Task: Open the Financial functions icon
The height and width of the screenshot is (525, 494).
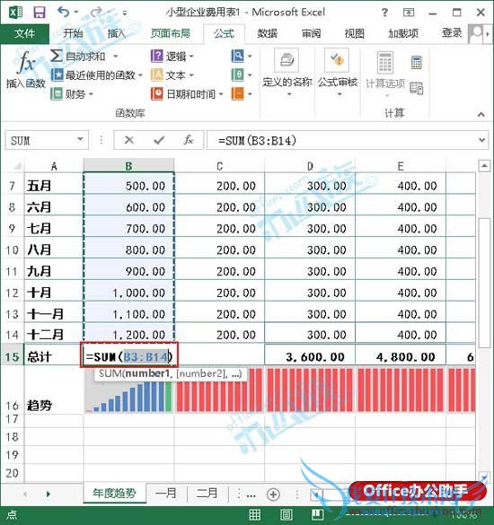Action: (57, 93)
